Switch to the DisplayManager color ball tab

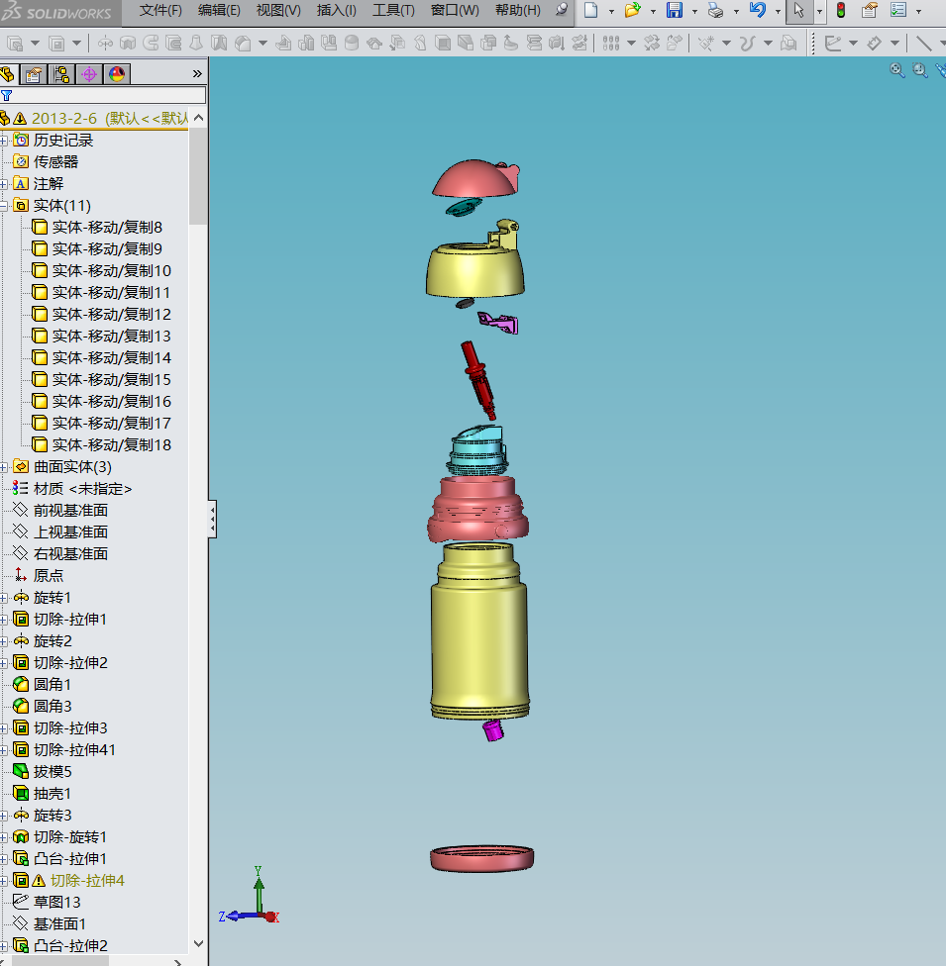point(117,74)
